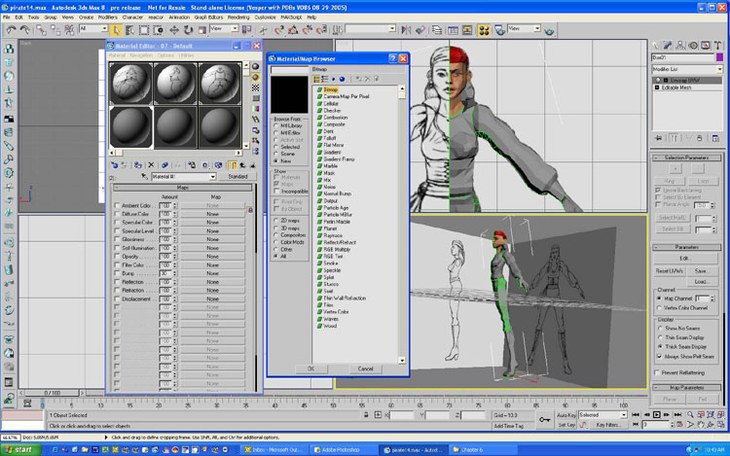Click the View List icon in Material/Map Browser
This screenshot has width=730, height=456.
[x=318, y=79]
